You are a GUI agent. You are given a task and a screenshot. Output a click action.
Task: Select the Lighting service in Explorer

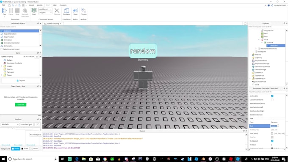pos(258,58)
